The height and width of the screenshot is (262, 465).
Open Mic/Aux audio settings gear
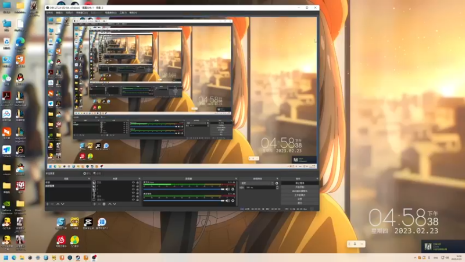tap(233, 189)
